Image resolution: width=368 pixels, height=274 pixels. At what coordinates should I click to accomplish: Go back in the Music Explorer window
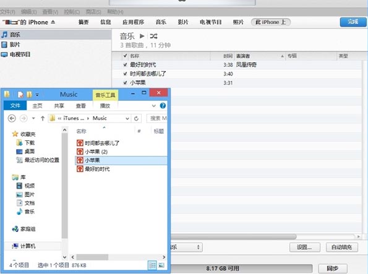12,118
